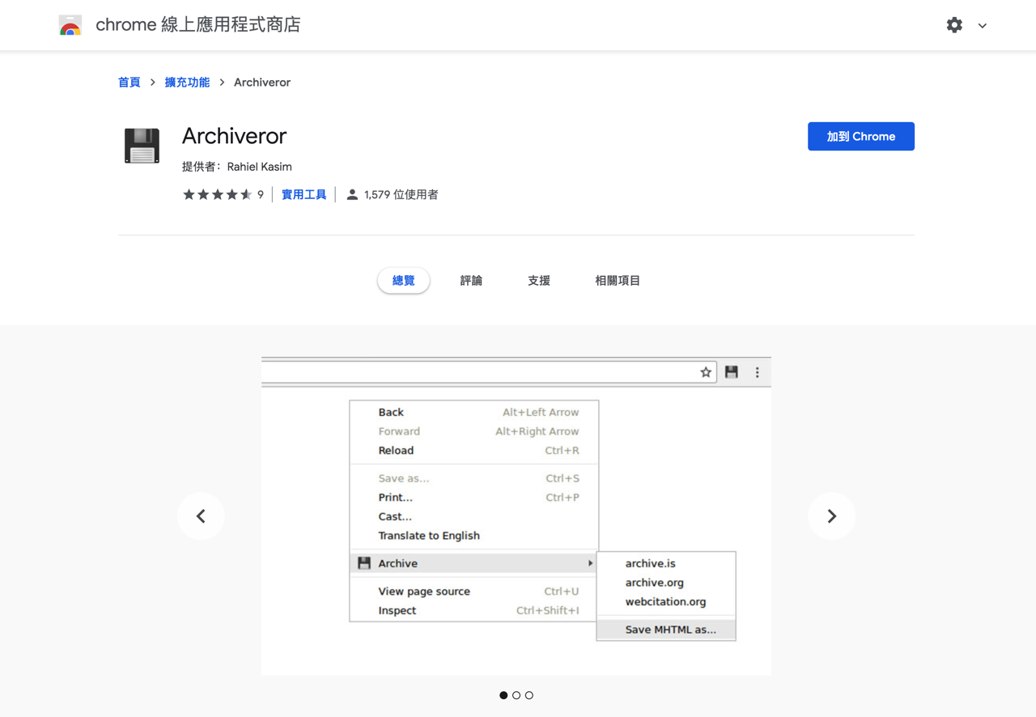Image resolution: width=1036 pixels, height=717 pixels.
Task: Show the previous screenshot with left arrow
Action: click(201, 516)
